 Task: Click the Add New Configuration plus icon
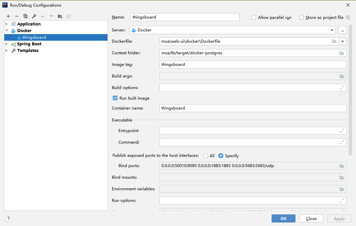pyautogui.click(x=8, y=16)
